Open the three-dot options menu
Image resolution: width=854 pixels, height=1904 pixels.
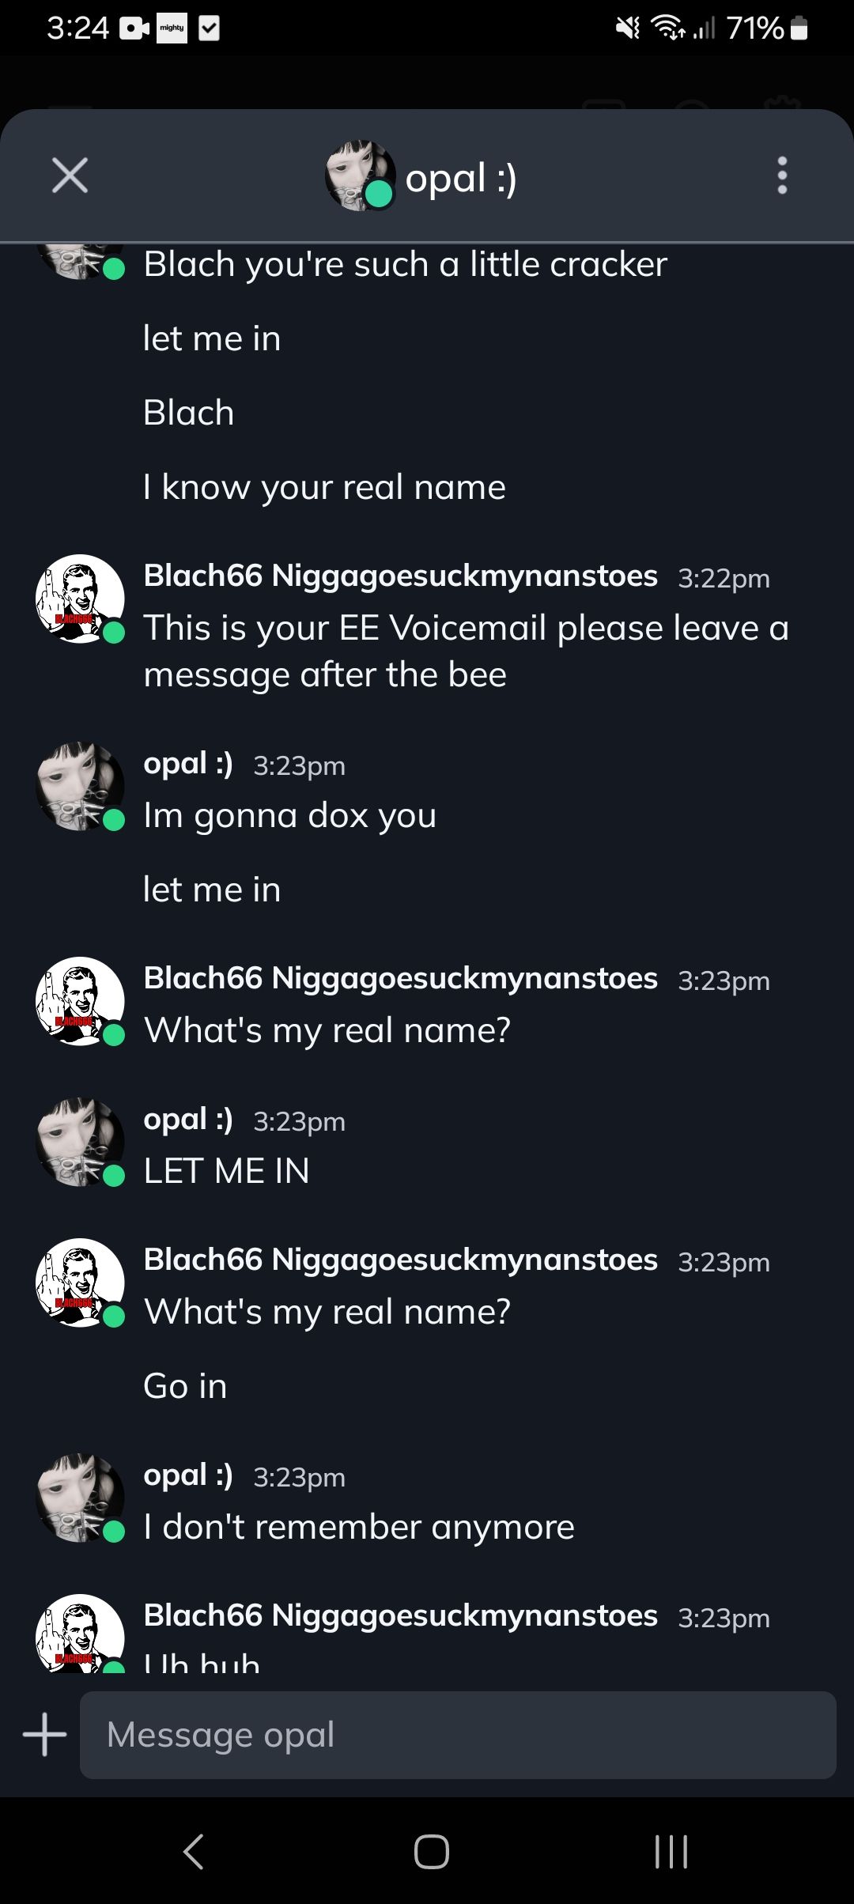tap(782, 175)
